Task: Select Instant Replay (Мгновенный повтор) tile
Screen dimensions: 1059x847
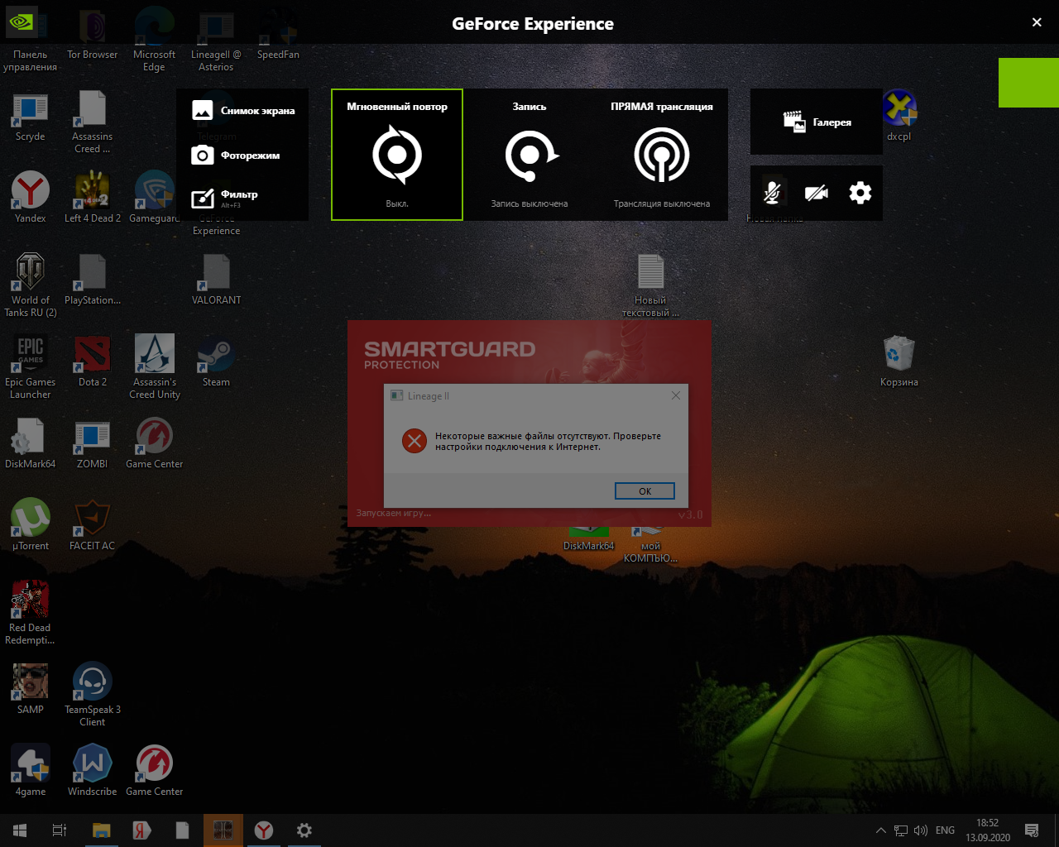Action: click(397, 155)
